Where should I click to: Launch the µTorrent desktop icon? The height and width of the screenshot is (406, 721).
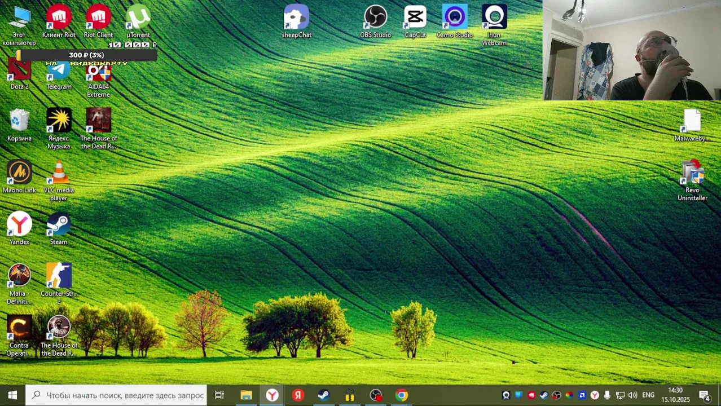point(138,22)
